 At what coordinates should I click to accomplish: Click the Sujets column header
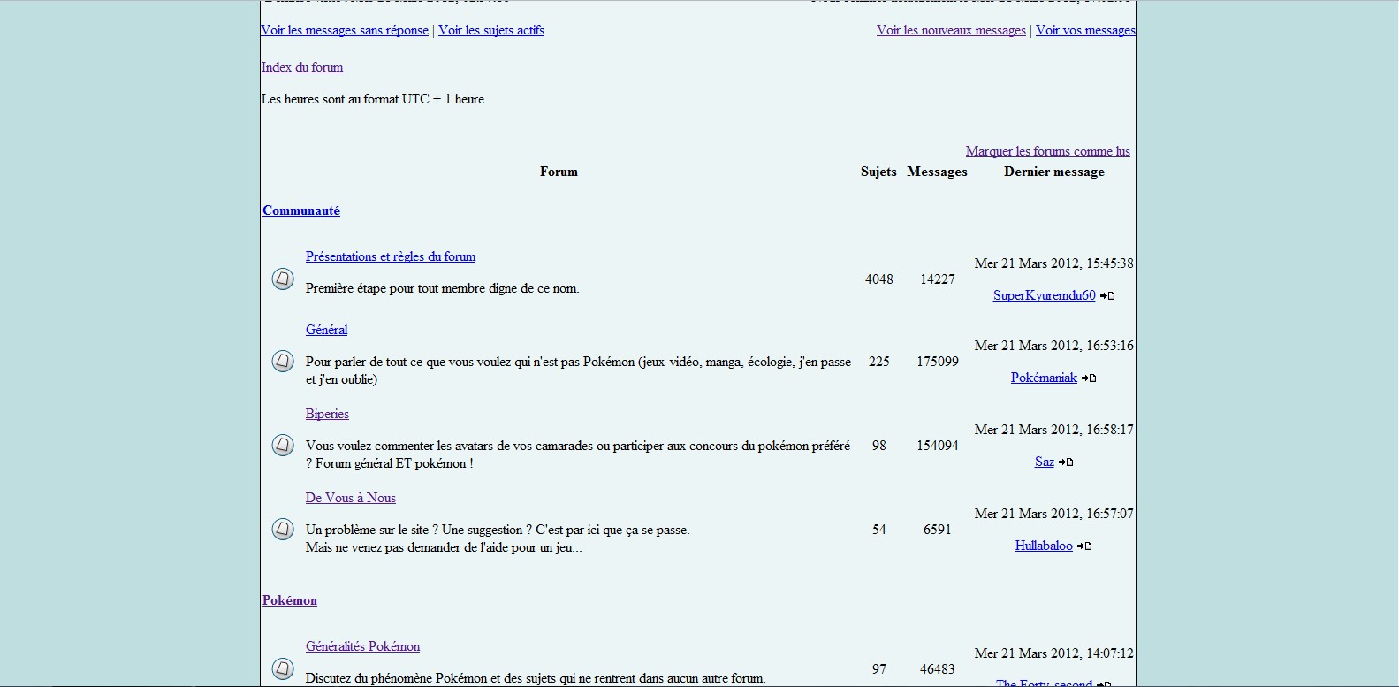click(x=878, y=172)
